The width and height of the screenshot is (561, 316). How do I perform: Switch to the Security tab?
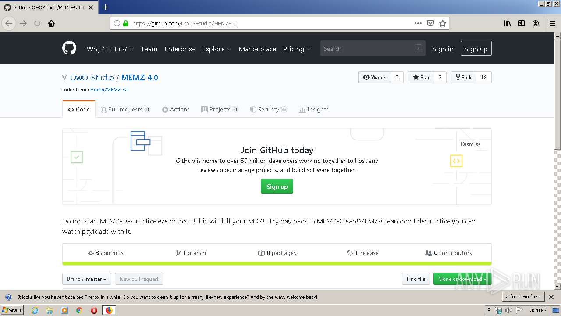coord(269,109)
